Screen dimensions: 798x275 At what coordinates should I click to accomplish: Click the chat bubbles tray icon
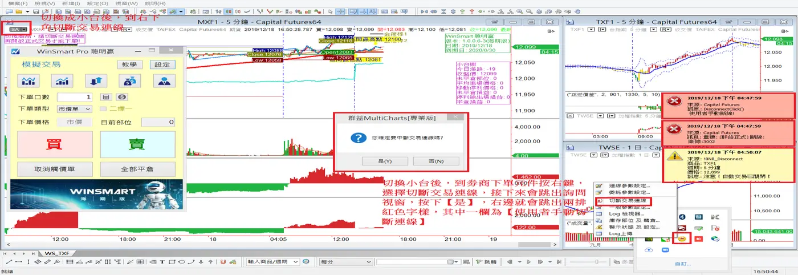point(715,238)
